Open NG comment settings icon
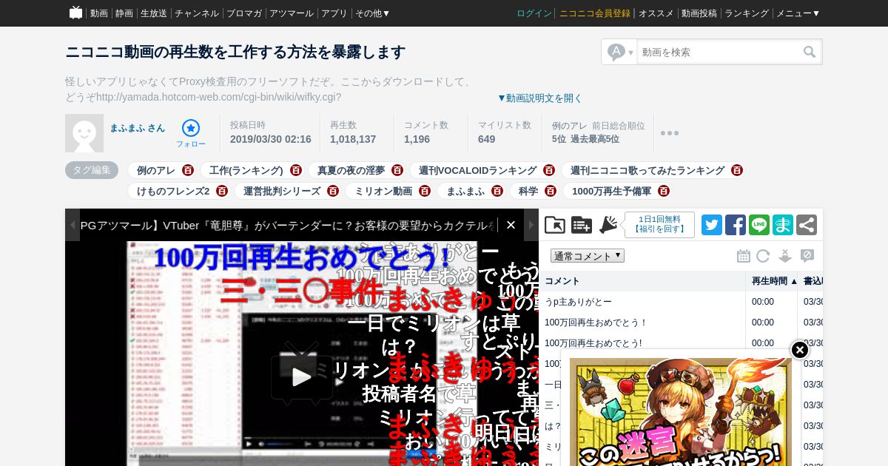 [x=807, y=256]
